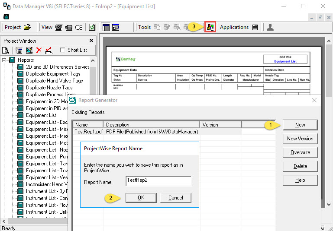Click the Description column header

click(152, 124)
